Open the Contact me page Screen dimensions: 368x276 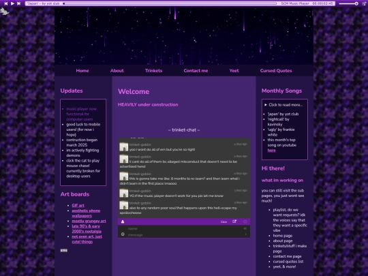(196, 71)
